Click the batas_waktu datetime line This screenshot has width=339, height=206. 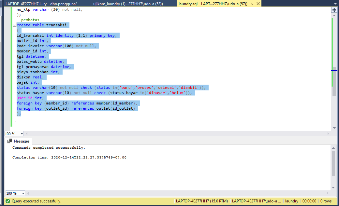[x=40, y=62]
